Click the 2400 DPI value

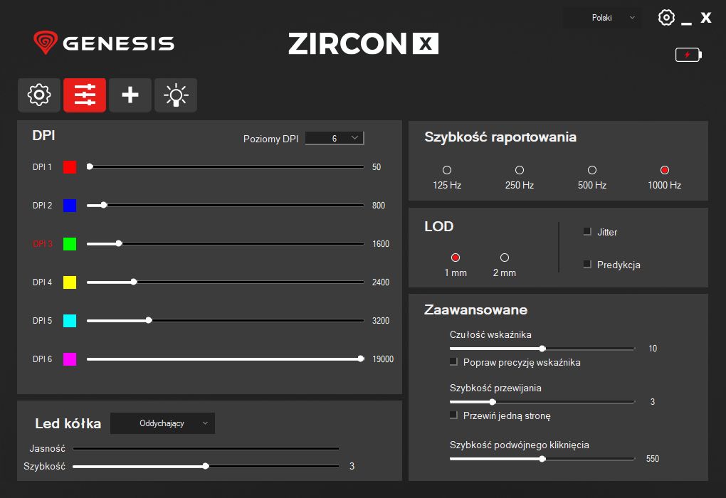381,282
